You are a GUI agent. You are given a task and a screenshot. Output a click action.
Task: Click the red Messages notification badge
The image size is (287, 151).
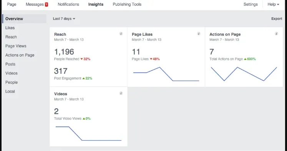pyautogui.click(x=46, y=4)
